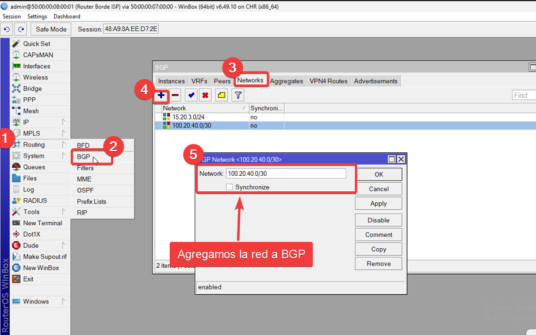Add a comment using the yellow comment icon
536x335 pixels.
click(221, 95)
